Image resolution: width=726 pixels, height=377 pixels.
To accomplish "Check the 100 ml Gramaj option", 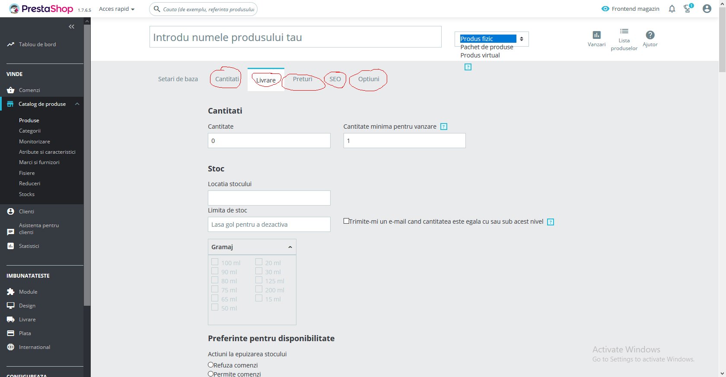I will [215, 262].
